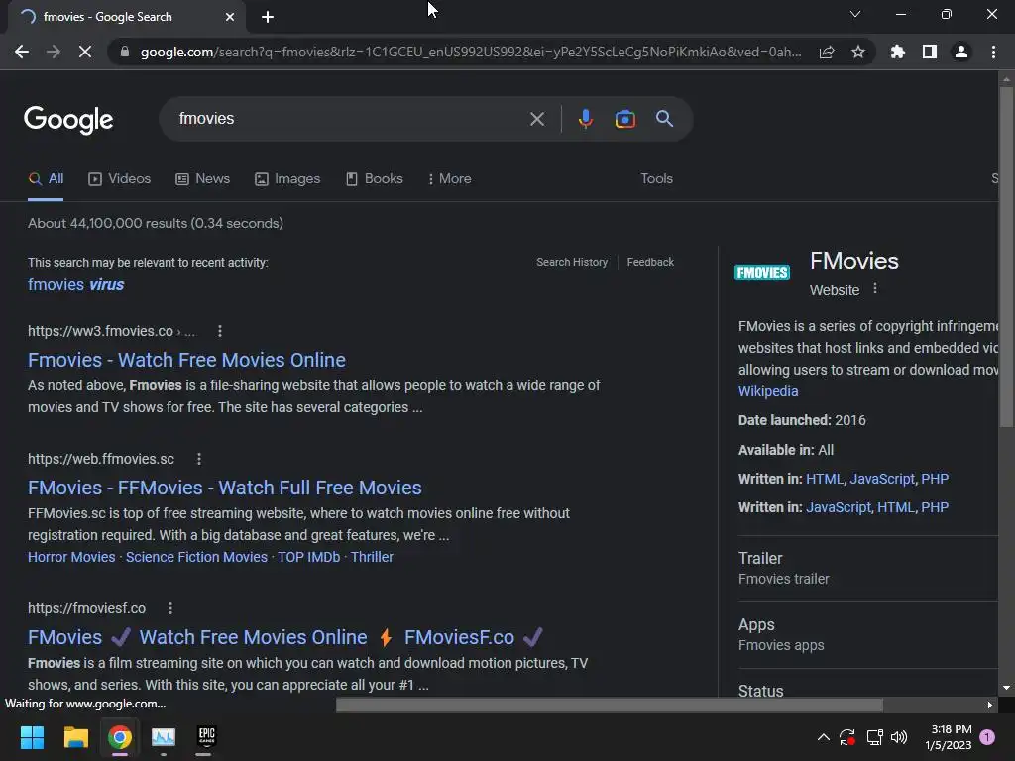This screenshot has width=1015, height=761.
Task: Show hidden system tray icons
Action: [824, 737]
